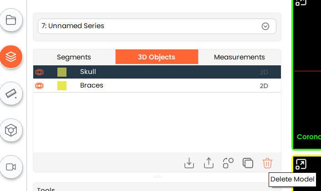Expand the lower viewport with its maximize icon
Screen dimensions: 321x191
coord(301,164)
